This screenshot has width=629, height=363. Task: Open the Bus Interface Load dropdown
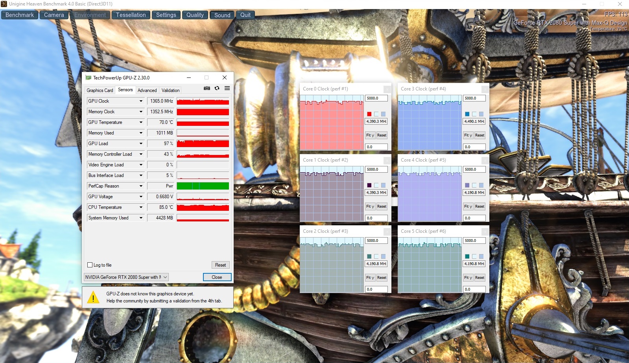point(141,175)
